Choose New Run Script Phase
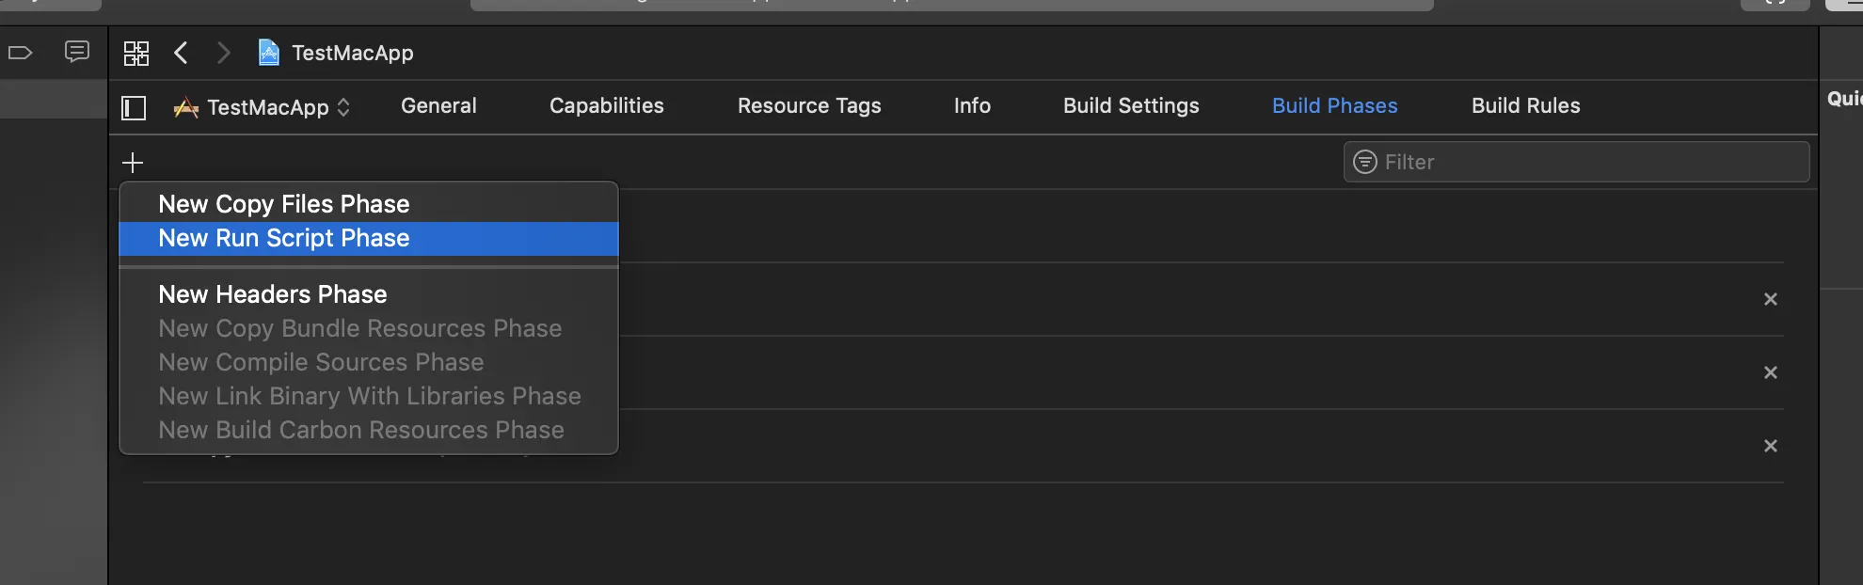The image size is (1863, 585). (x=369, y=239)
